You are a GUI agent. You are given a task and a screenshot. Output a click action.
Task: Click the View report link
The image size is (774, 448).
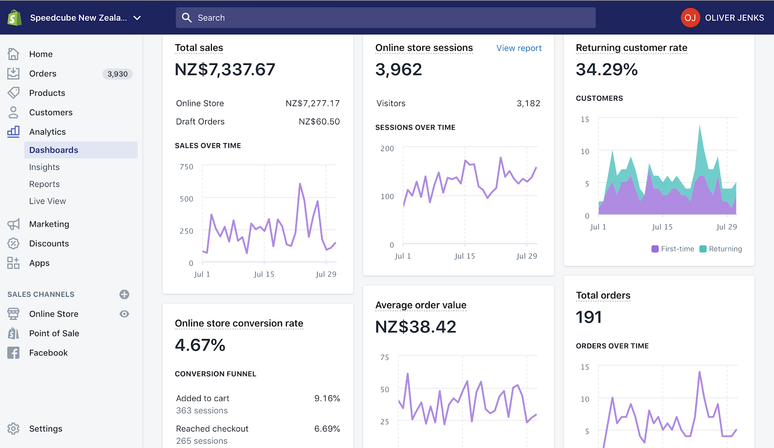point(519,48)
